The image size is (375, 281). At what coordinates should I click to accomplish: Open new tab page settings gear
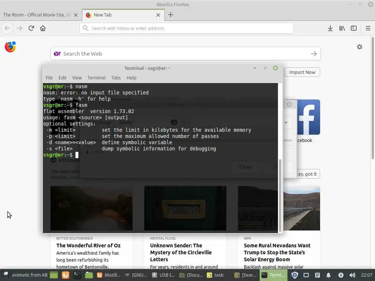click(360, 47)
